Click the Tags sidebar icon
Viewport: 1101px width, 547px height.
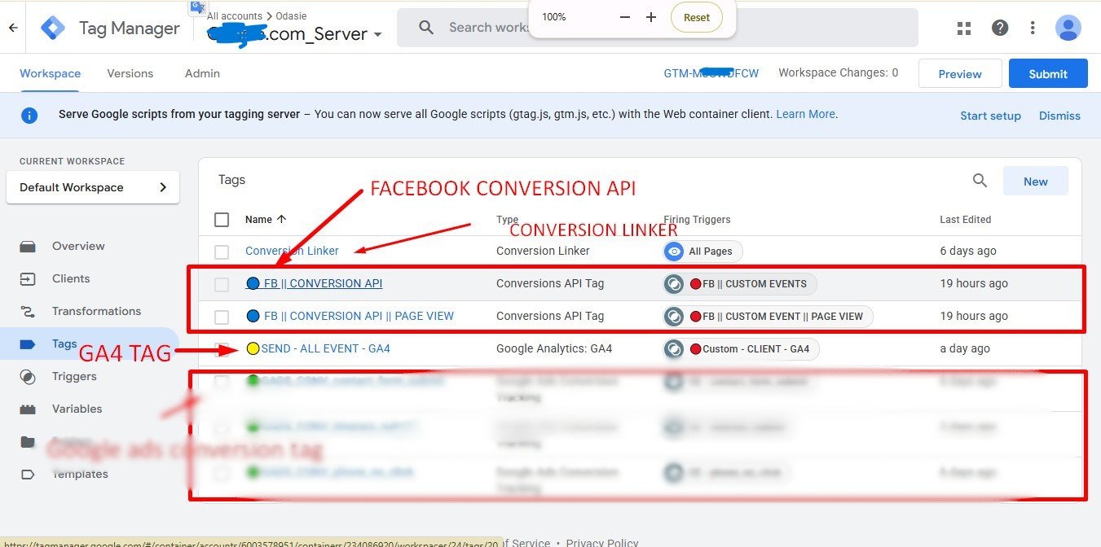pos(28,344)
